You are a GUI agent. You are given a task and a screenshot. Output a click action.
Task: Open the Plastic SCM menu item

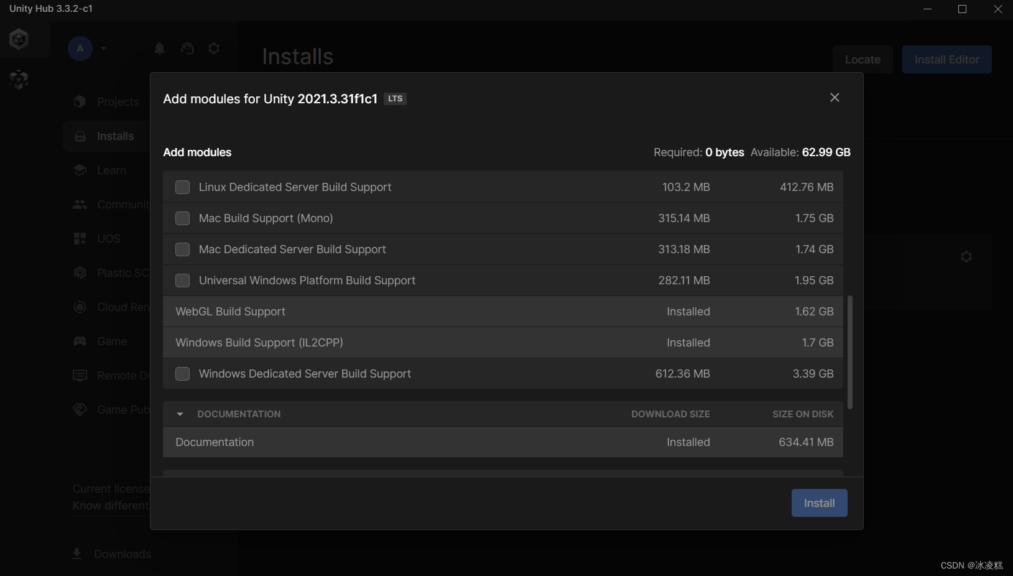(123, 273)
